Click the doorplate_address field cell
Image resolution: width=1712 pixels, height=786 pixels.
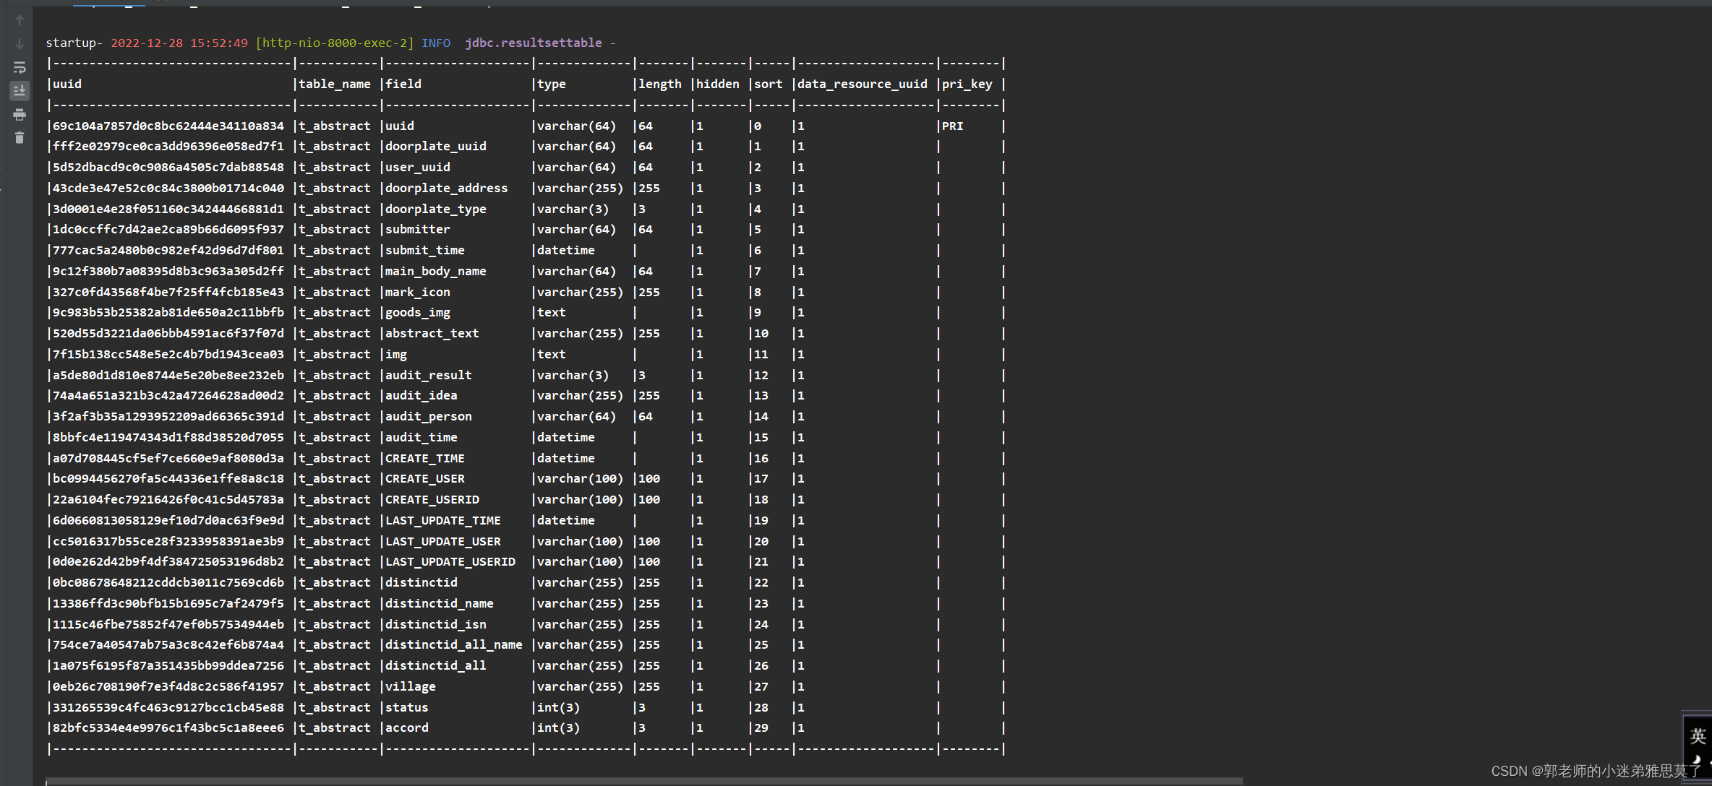pyautogui.click(x=446, y=188)
